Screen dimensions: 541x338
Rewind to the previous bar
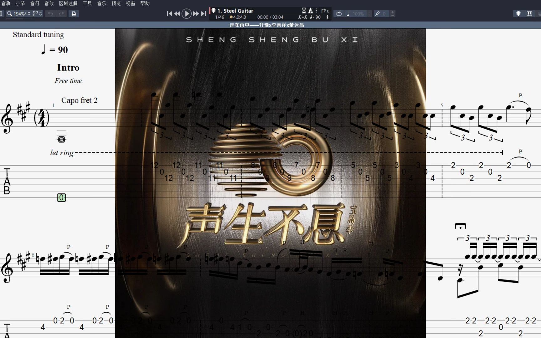177,13
